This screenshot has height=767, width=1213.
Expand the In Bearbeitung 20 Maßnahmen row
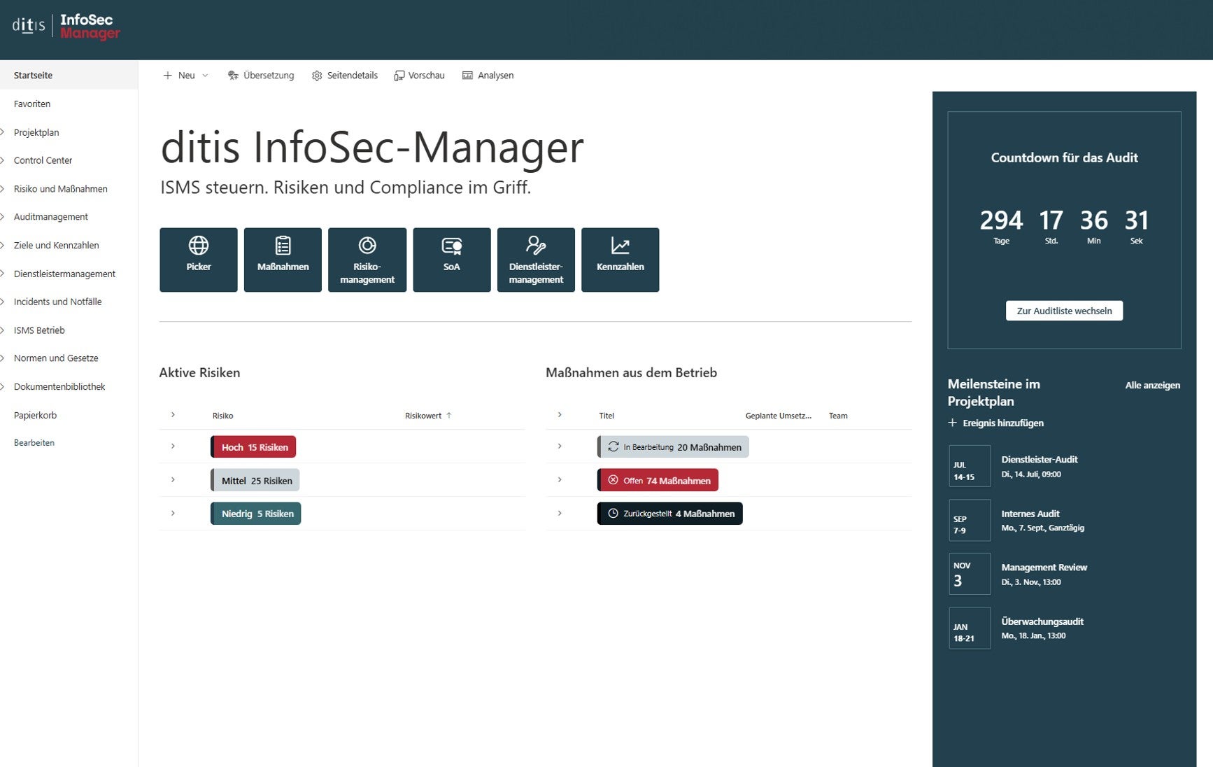[x=560, y=446]
